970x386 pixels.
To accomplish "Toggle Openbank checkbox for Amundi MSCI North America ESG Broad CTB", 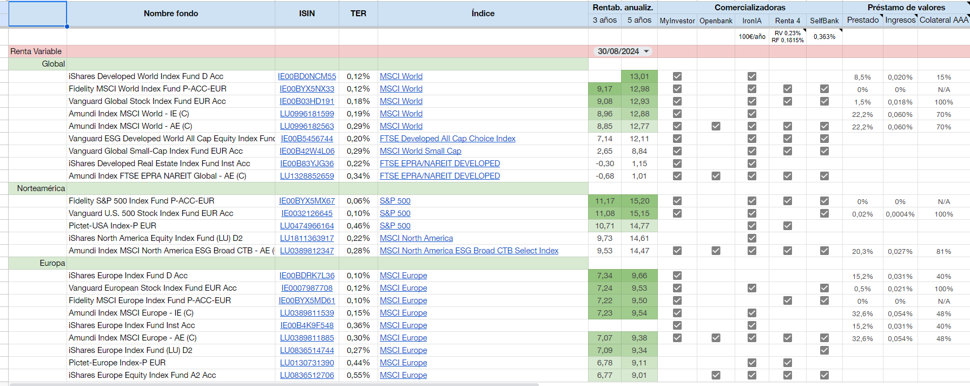I will coord(716,251).
